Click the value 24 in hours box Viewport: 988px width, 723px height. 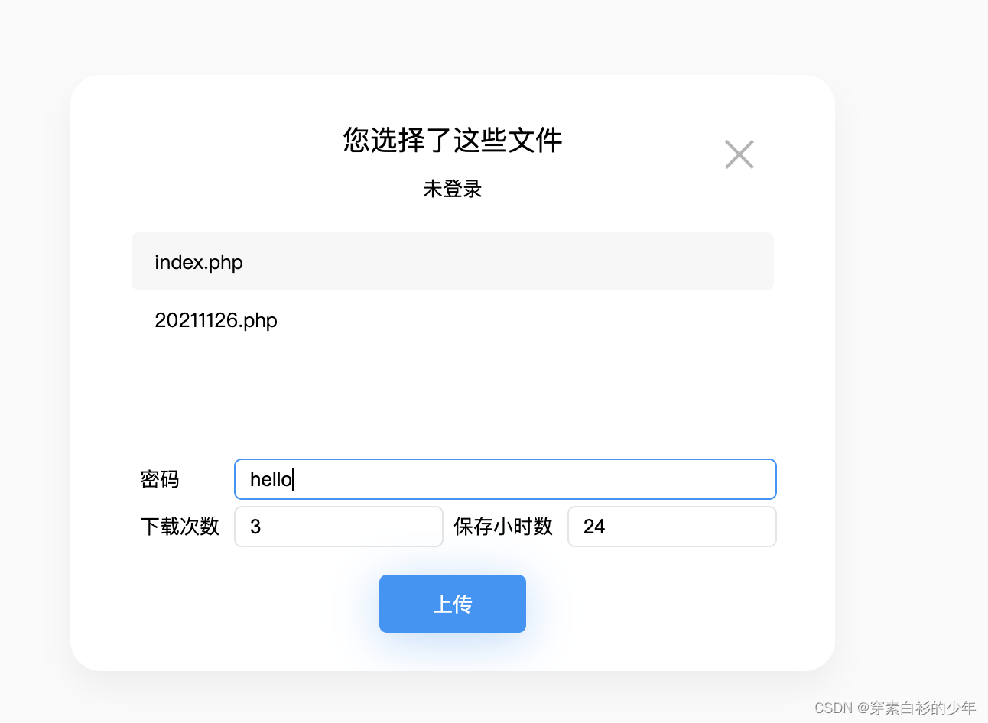pyautogui.click(x=594, y=527)
